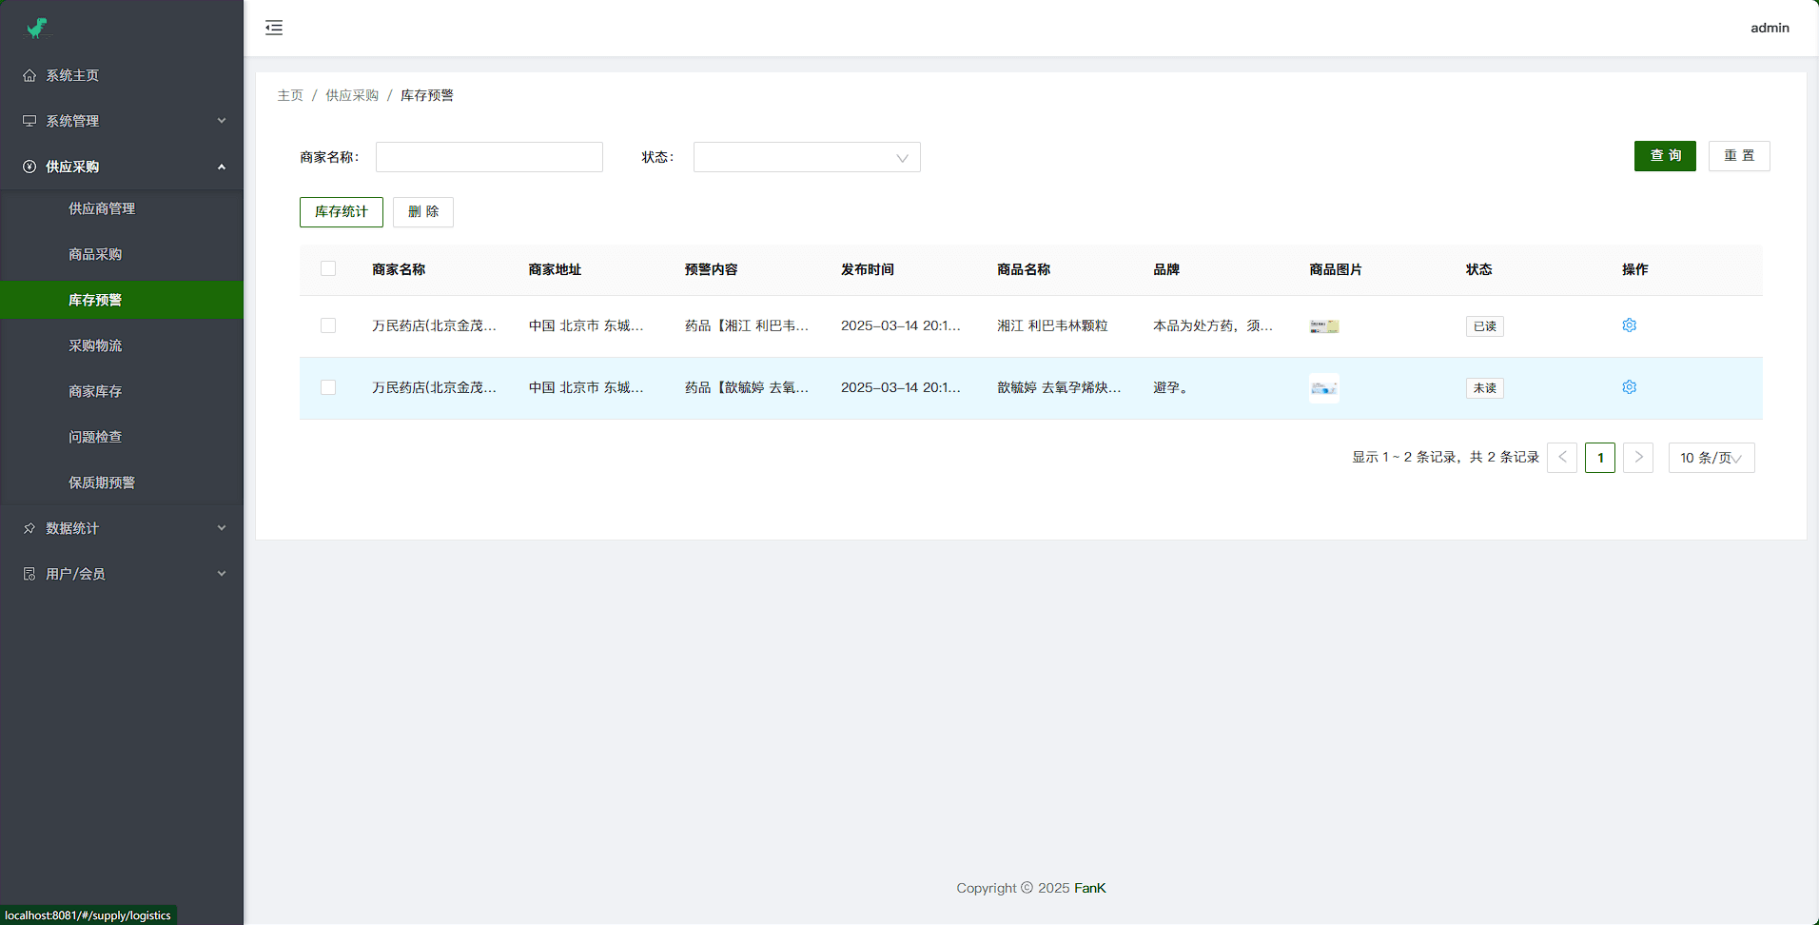This screenshot has width=1819, height=925.
Task: Open product thumbnail for 湘江 利巴韦林颗粒
Action: click(1323, 326)
